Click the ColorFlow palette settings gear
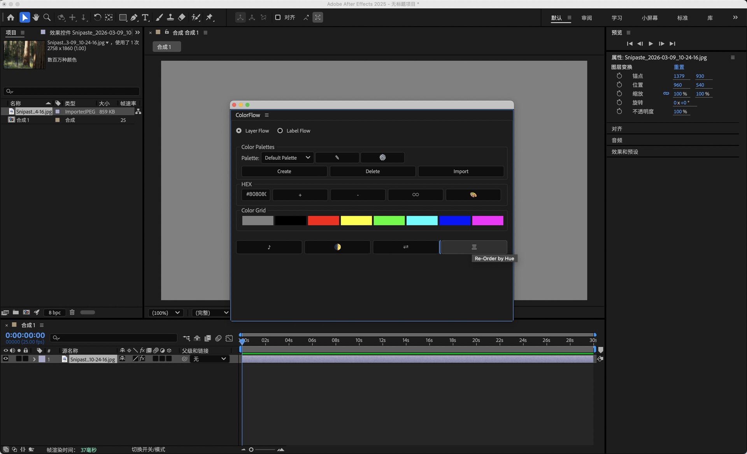The height and width of the screenshot is (454, 747). (382, 157)
